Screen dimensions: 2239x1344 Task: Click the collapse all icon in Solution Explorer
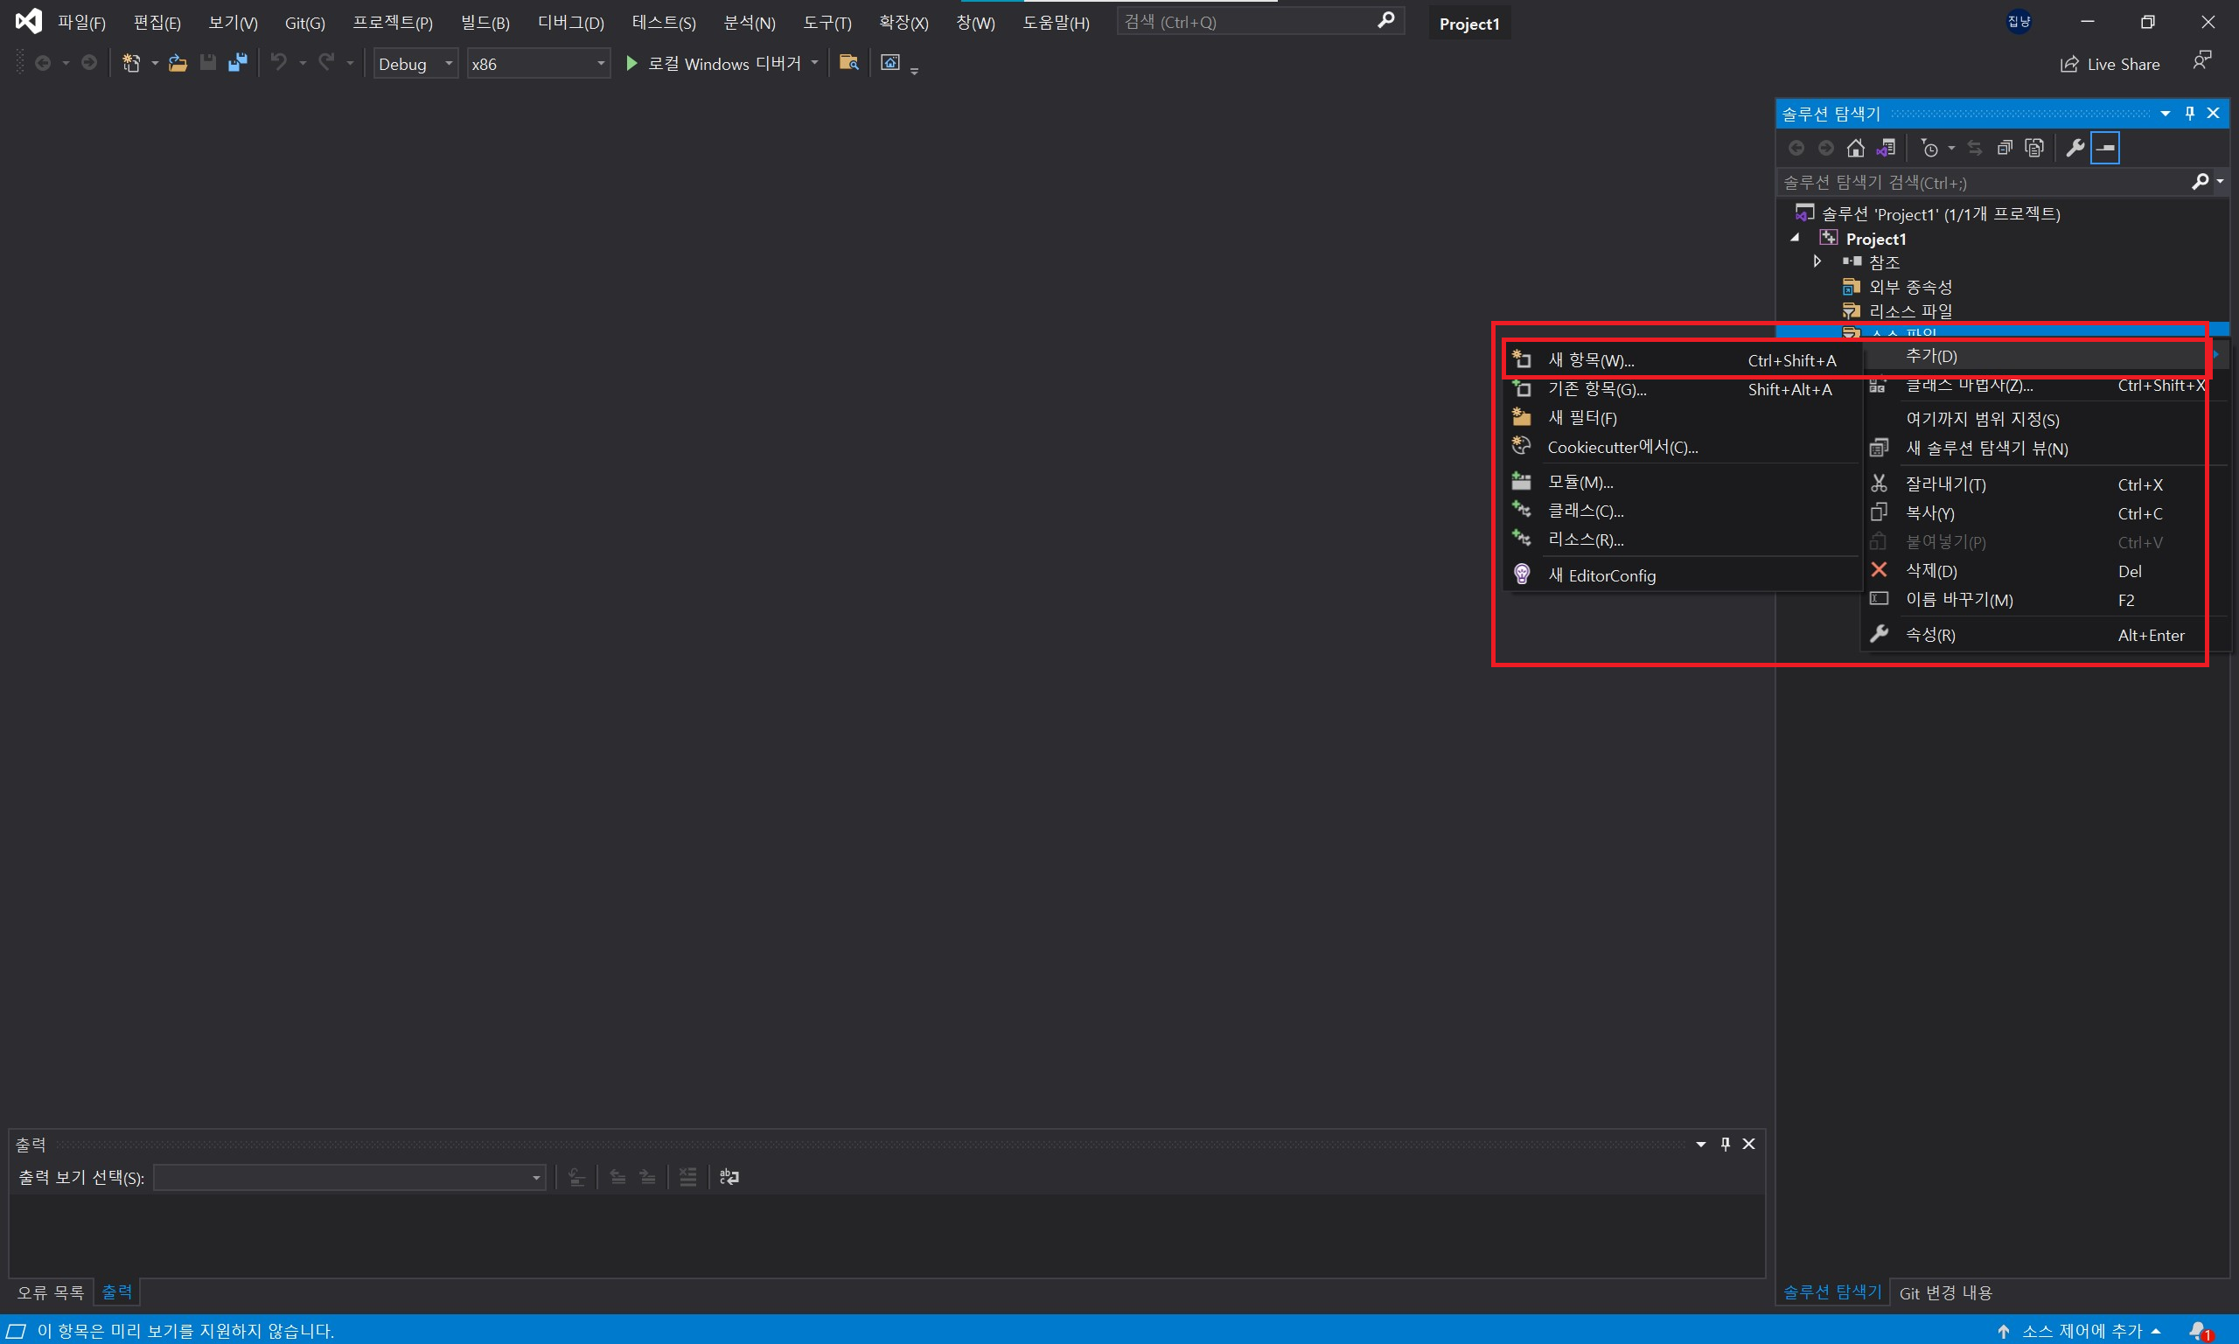pyautogui.click(x=2005, y=148)
